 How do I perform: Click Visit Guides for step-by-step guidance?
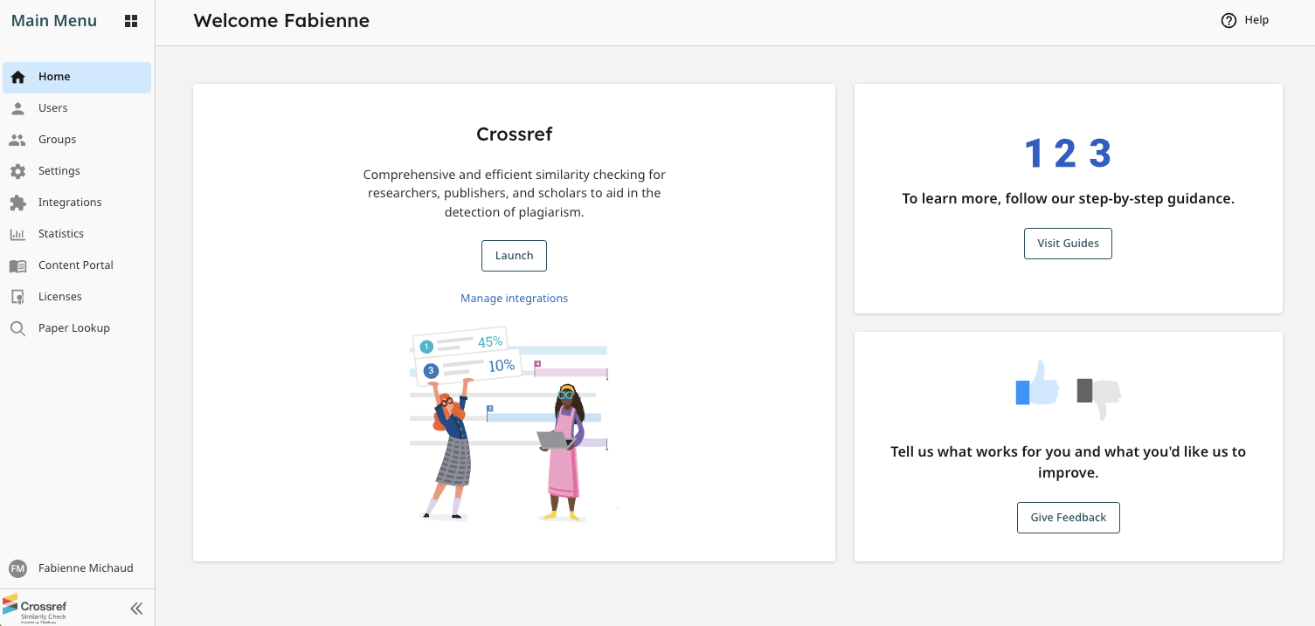pyautogui.click(x=1068, y=243)
